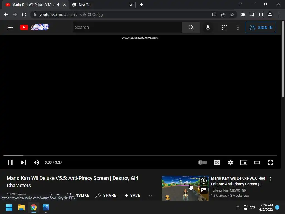Open YouTube settings three-dot menu
This screenshot has width=285, height=214.
tap(238, 28)
